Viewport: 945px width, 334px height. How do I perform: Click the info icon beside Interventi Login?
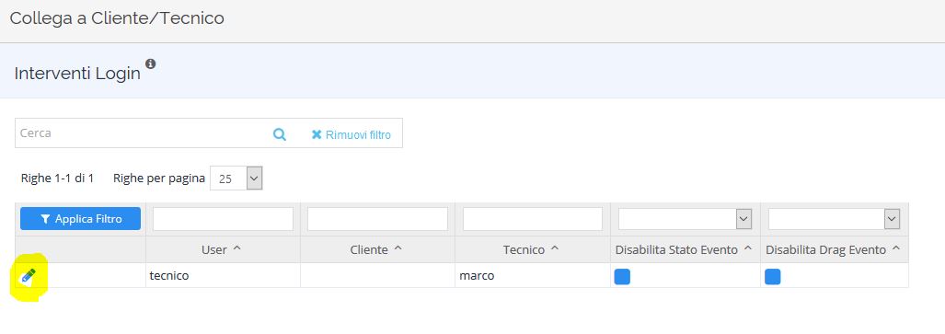point(151,63)
